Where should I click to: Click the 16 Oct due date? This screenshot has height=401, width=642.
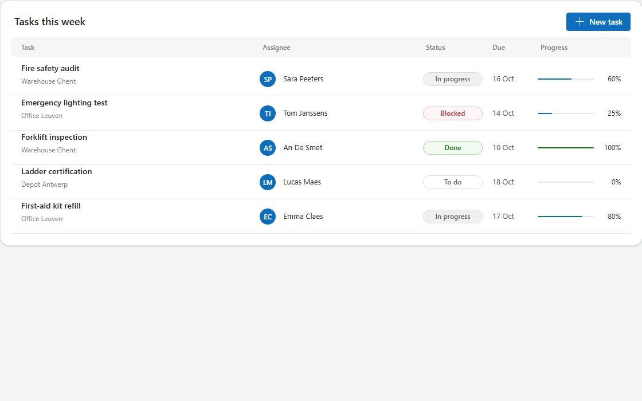tap(503, 79)
